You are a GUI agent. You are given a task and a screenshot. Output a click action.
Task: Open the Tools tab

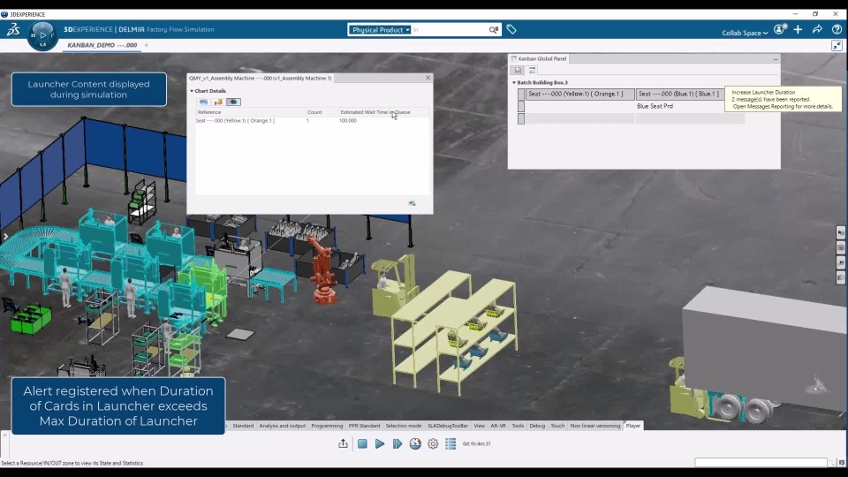(518, 426)
